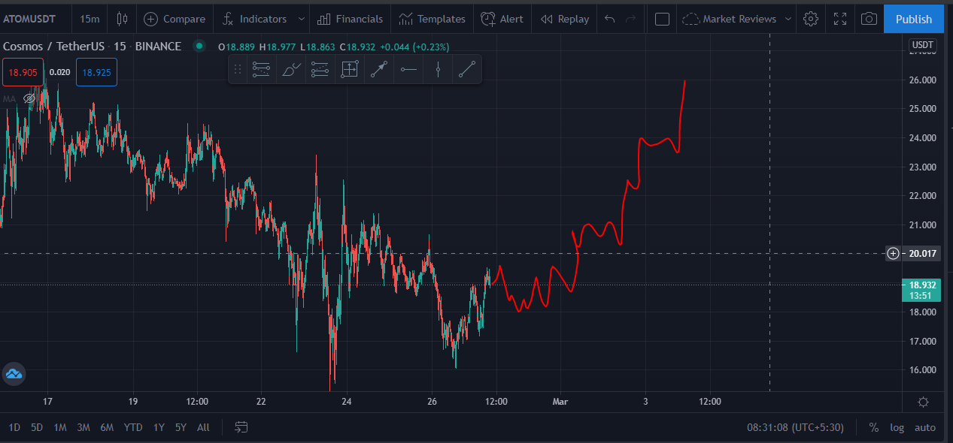Open the USDT currency selector
The width and height of the screenshot is (953, 443).
click(x=923, y=45)
